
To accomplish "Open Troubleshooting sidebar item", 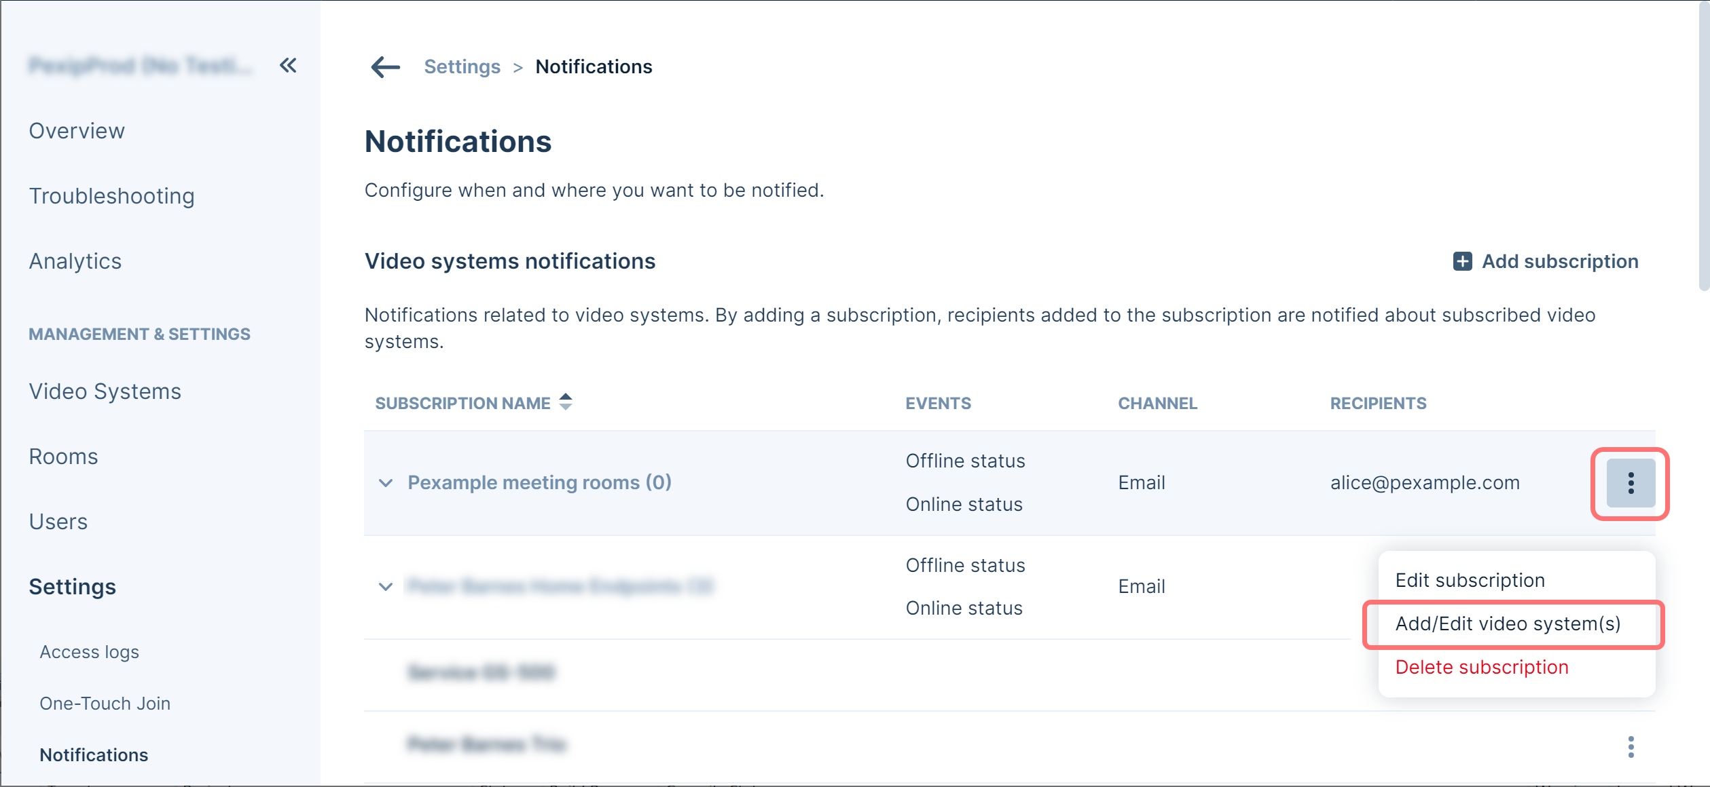I will (111, 196).
